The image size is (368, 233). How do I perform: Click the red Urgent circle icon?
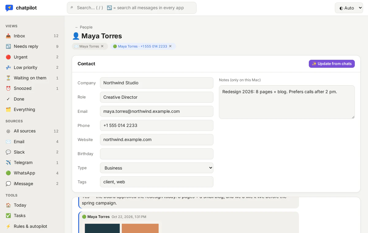[x=8, y=57]
